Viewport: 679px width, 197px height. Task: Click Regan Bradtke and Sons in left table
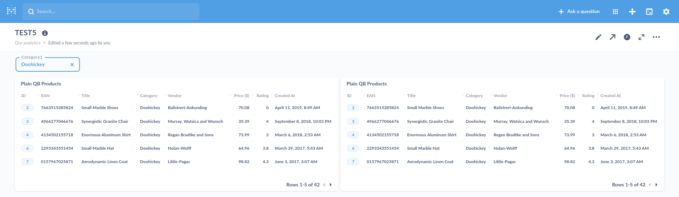pos(191,135)
